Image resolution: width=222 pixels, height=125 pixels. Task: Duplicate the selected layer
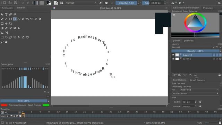180,75
